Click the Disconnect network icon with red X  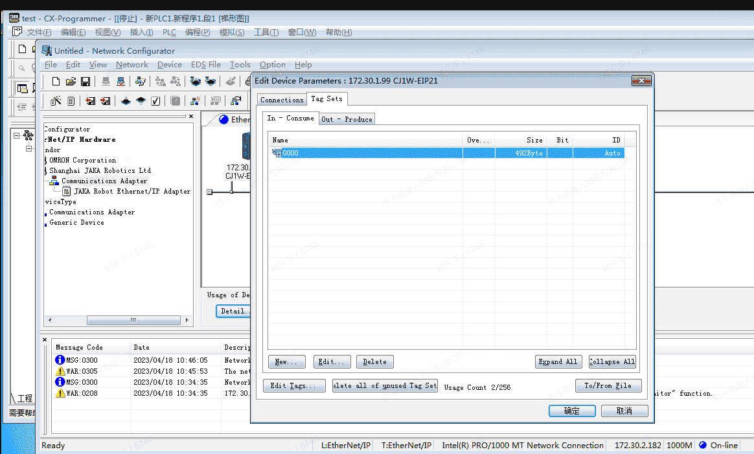(x=120, y=82)
